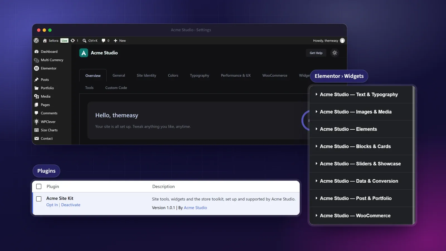Open the Acme Studio author link

[195, 208]
